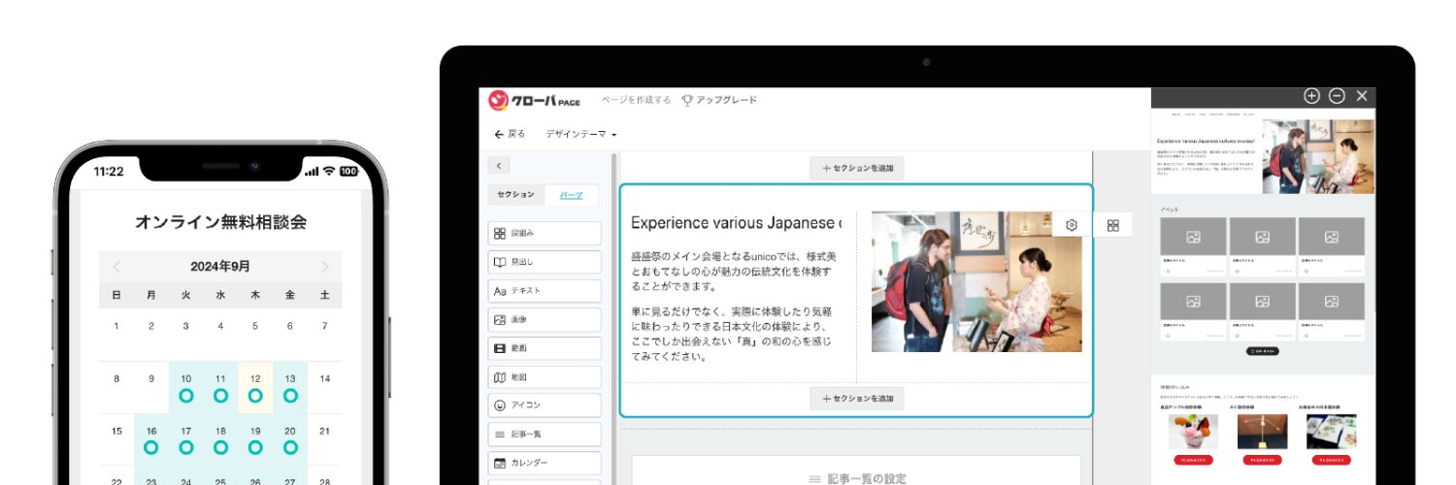This screenshot has width=1456, height=485.
Task: Select the 記事一覧 article list part
Action: 545,435
